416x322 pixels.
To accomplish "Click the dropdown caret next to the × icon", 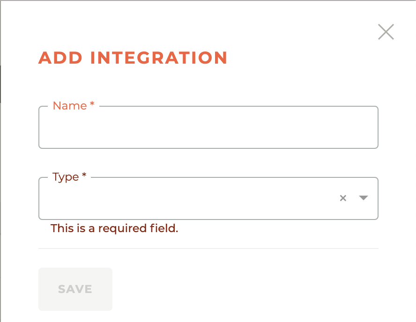I will tap(363, 198).
